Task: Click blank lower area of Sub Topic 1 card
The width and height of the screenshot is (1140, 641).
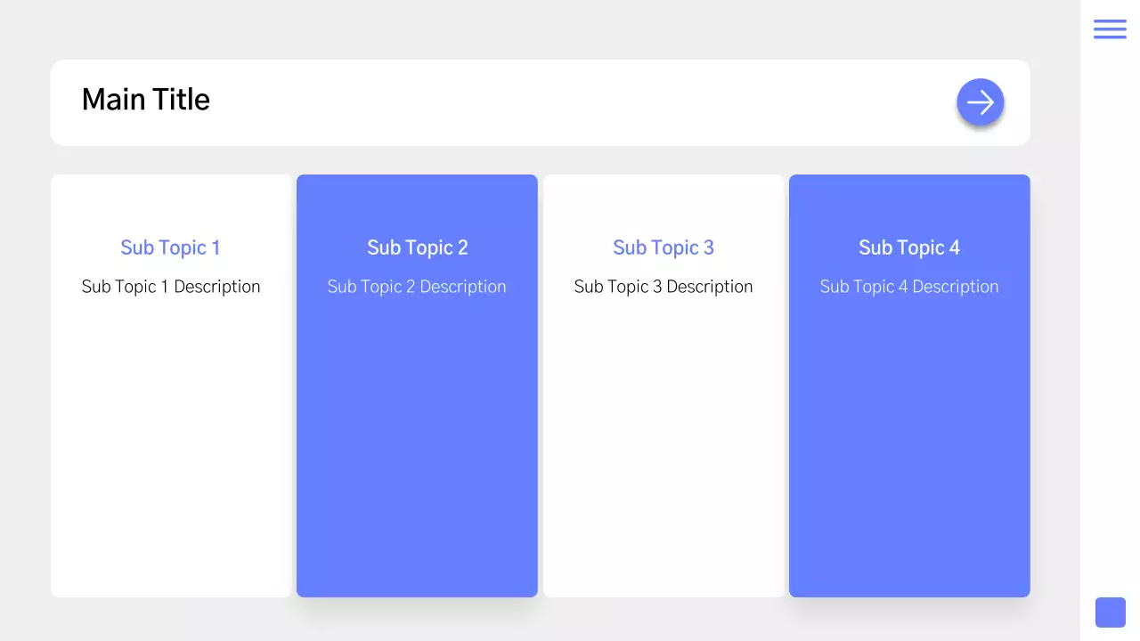Action: [171, 463]
